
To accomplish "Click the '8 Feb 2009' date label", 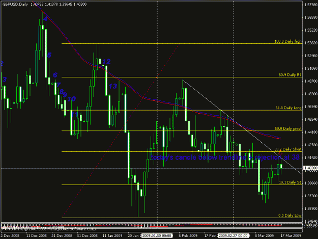I will 188,235.
